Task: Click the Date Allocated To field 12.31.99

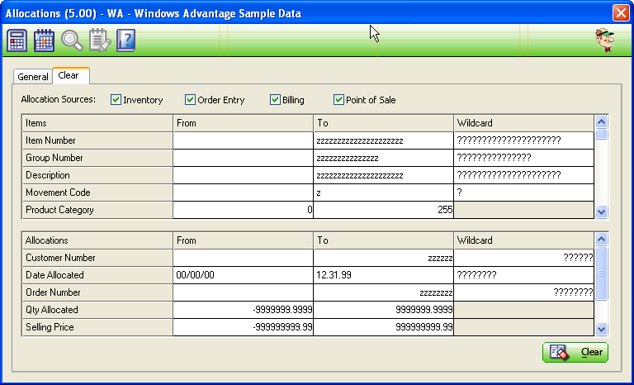Action: tap(383, 275)
